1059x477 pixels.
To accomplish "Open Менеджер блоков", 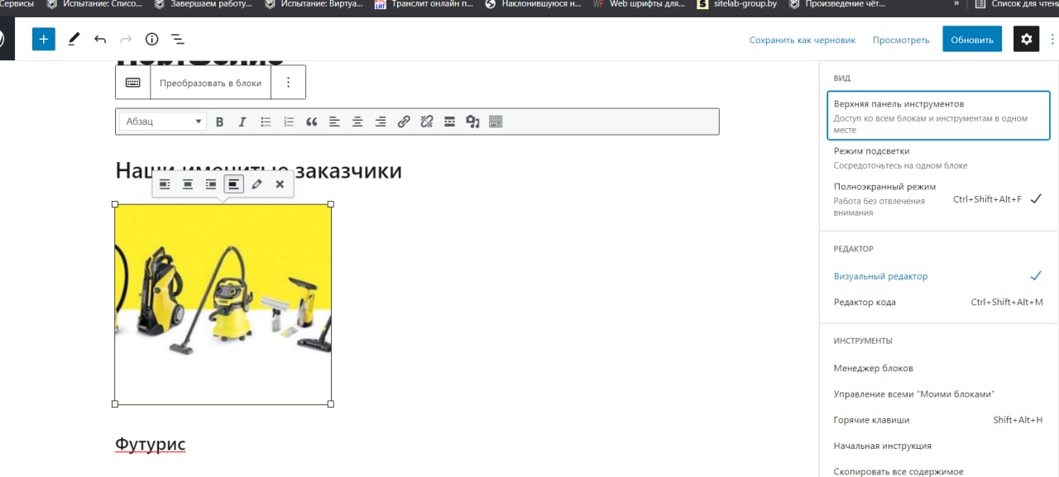I will tap(938, 368).
